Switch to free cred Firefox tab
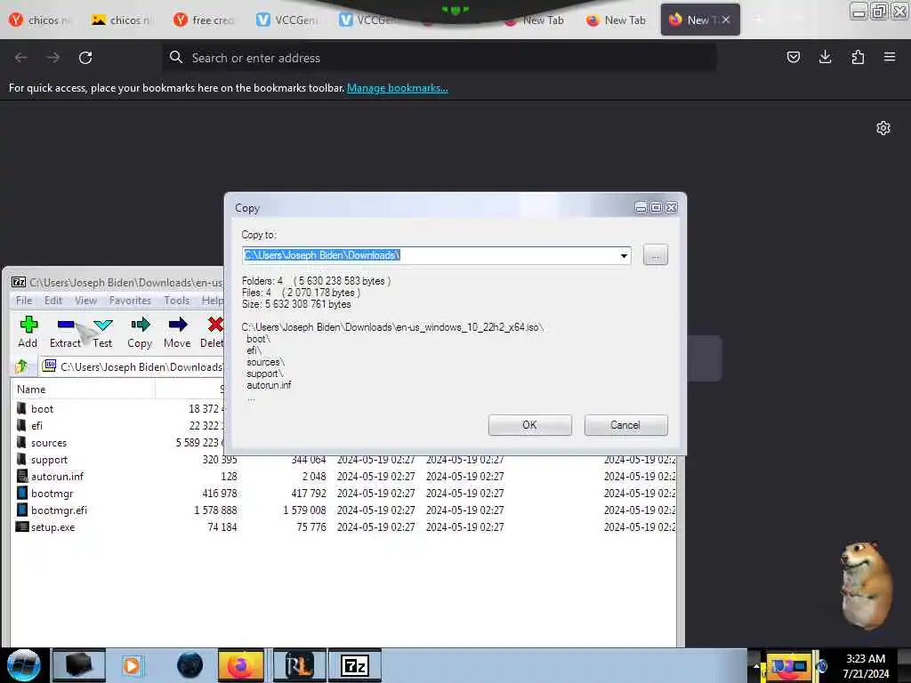 205,20
